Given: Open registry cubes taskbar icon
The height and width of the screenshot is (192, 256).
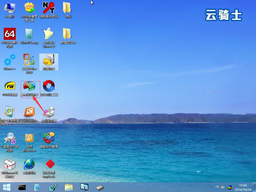Looking at the screenshot, I should coord(53,187).
